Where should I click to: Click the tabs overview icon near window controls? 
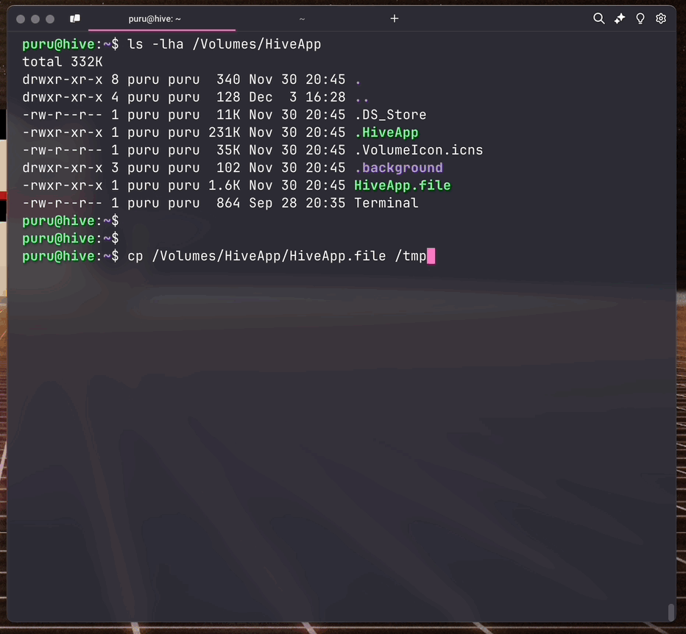[x=75, y=18]
